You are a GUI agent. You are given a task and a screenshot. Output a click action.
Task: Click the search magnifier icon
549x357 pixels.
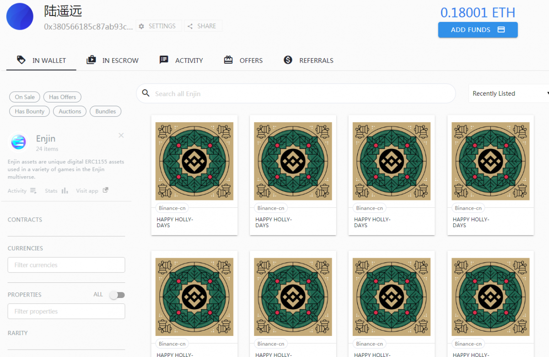pos(146,93)
